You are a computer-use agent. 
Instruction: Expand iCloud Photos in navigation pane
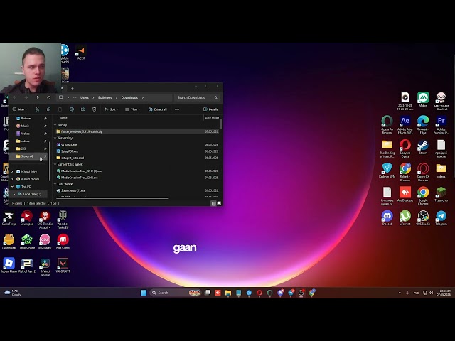(x=13, y=179)
